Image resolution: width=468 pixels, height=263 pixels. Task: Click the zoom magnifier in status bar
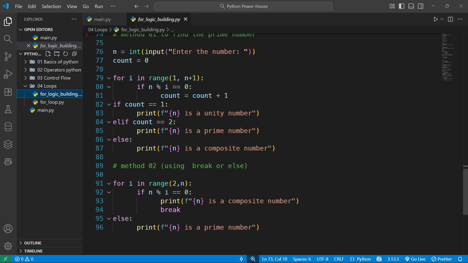click(253, 259)
